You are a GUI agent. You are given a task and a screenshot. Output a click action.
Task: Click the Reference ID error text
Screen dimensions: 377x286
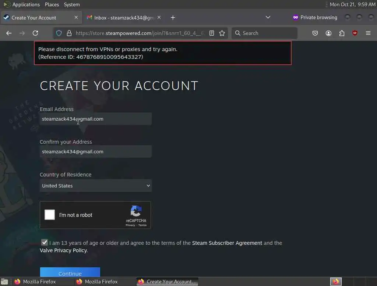91,57
